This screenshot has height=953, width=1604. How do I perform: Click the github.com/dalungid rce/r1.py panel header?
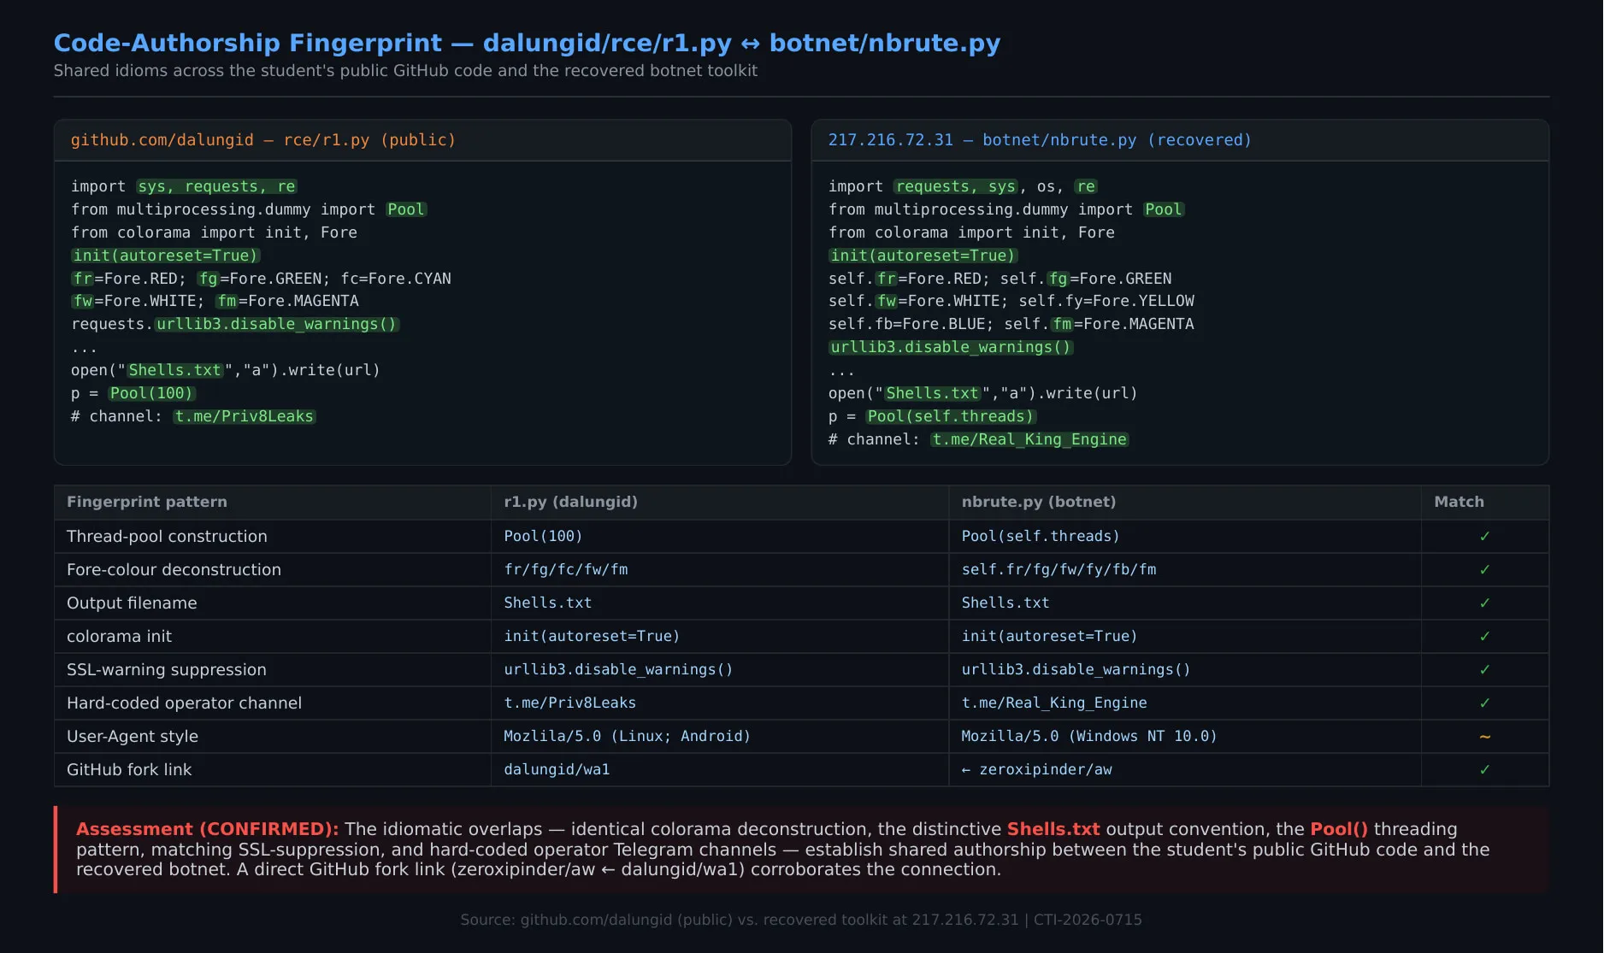(x=422, y=140)
